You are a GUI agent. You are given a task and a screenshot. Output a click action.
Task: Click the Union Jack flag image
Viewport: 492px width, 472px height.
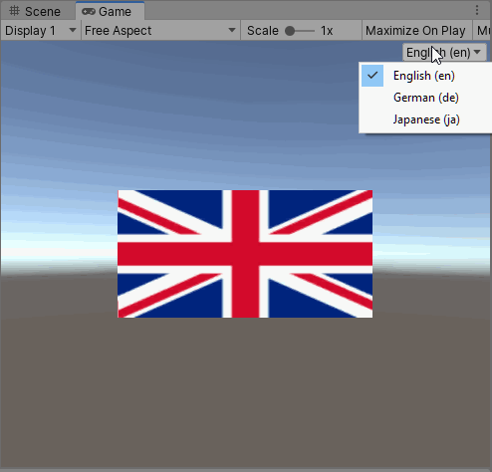pos(245,254)
